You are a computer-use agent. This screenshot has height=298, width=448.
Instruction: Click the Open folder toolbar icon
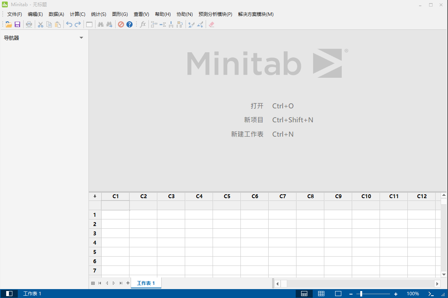tap(9, 25)
